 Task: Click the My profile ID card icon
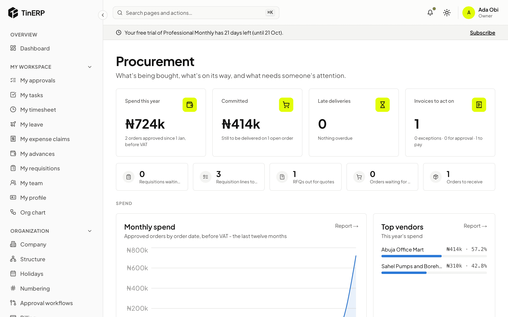pyautogui.click(x=13, y=197)
